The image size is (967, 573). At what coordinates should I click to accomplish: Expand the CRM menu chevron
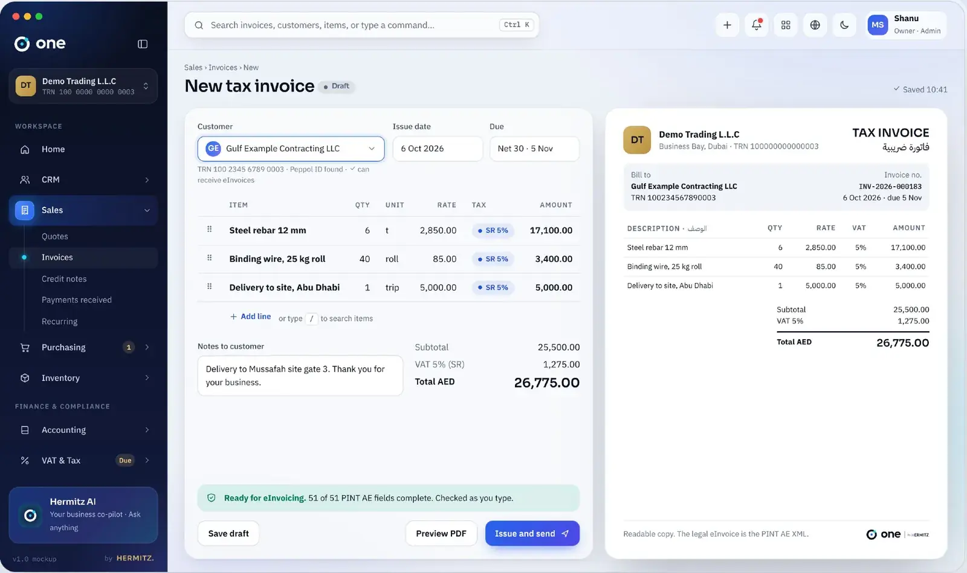[147, 180]
